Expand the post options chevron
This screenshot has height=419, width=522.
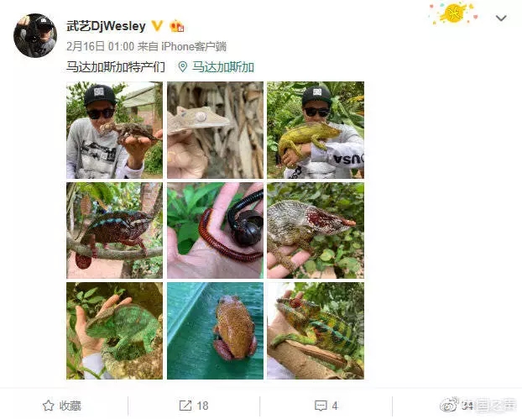501,18
